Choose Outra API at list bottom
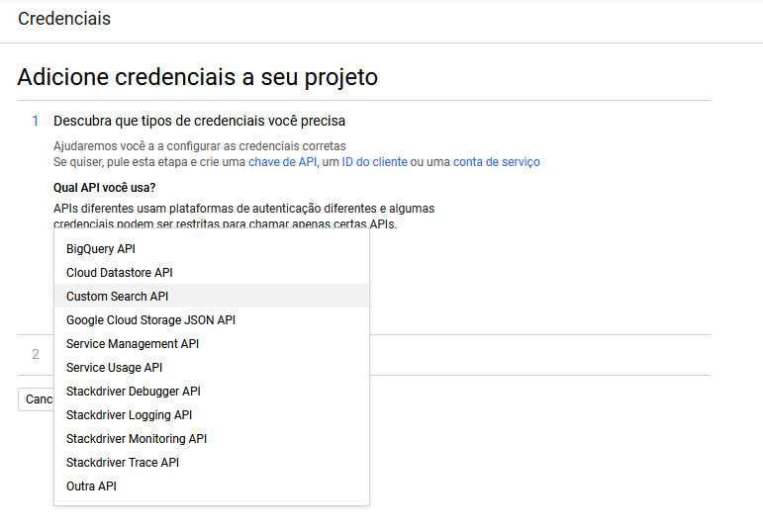This screenshot has height=530, width=763. click(212, 486)
